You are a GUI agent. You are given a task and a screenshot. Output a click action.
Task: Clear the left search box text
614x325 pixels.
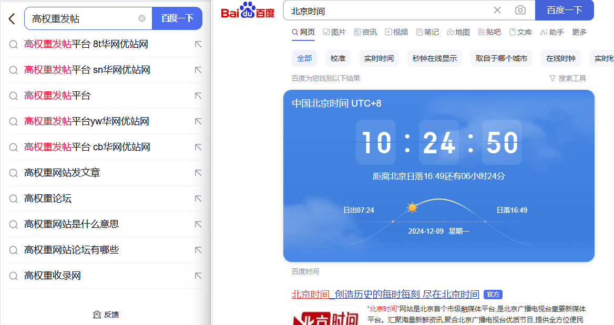click(142, 19)
